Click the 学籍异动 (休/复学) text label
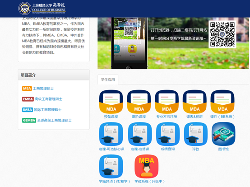The height and width of the screenshot is (187, 250). click(x=115, y=182)
